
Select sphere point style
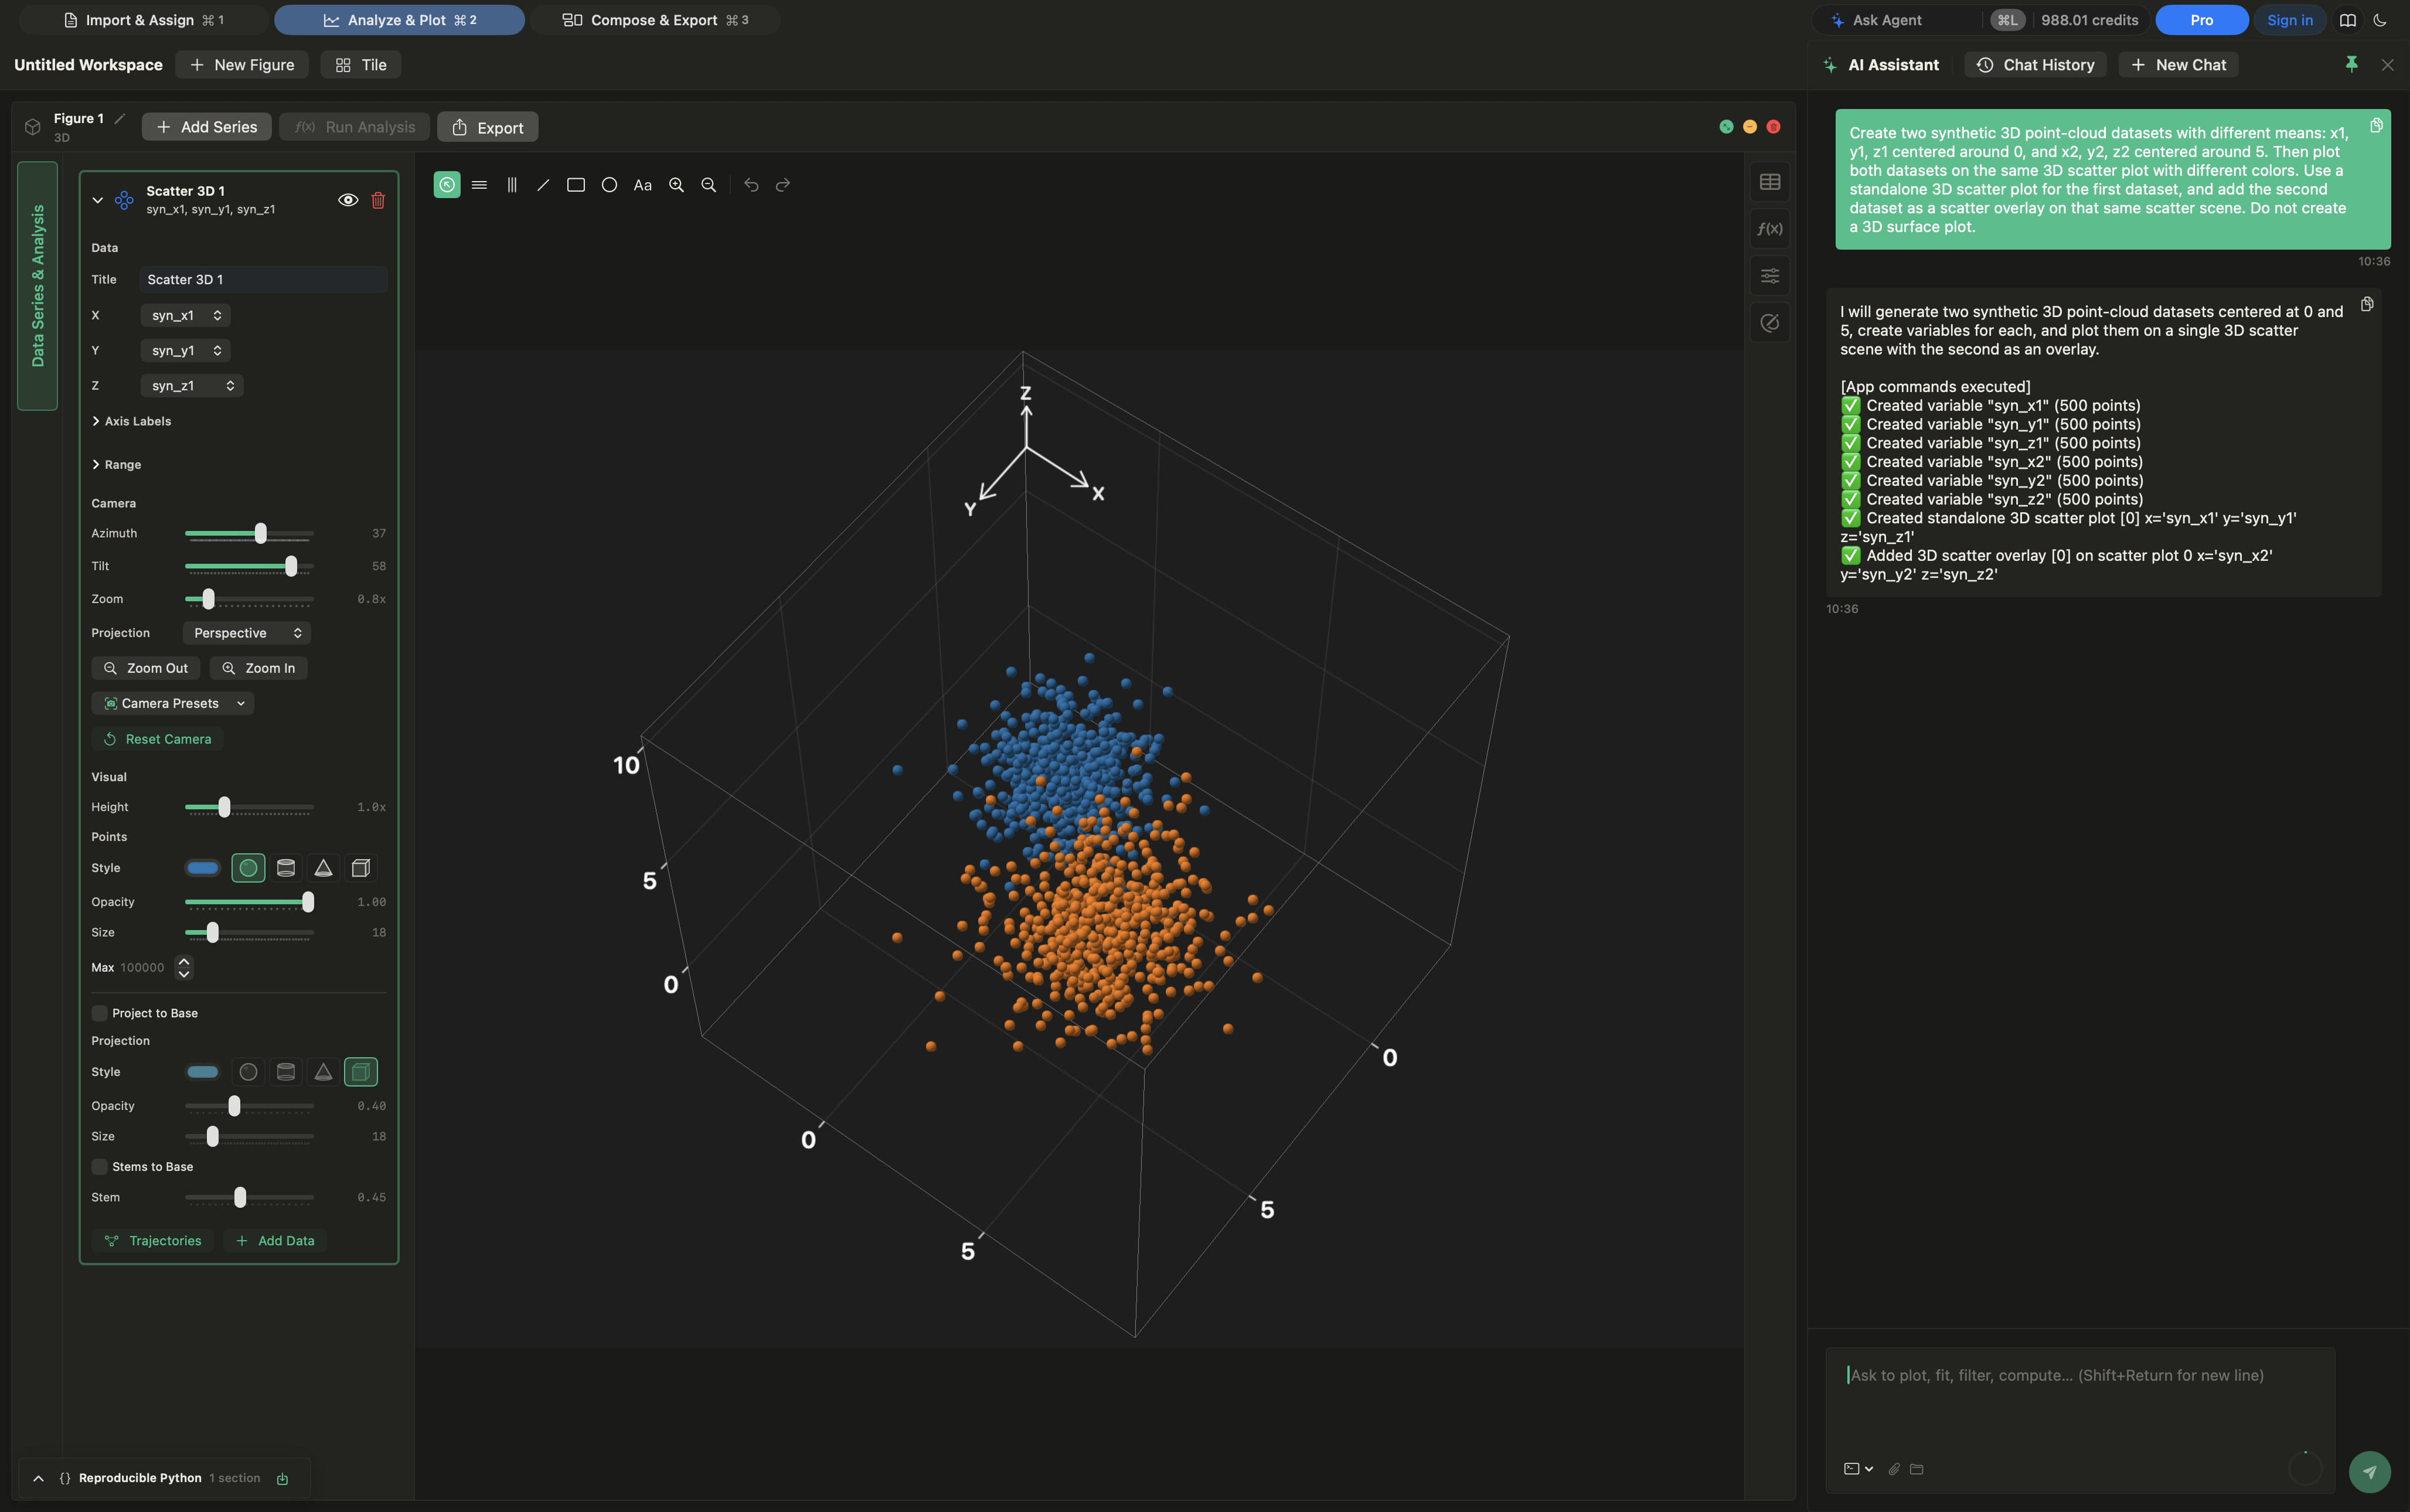click(248, 868)
